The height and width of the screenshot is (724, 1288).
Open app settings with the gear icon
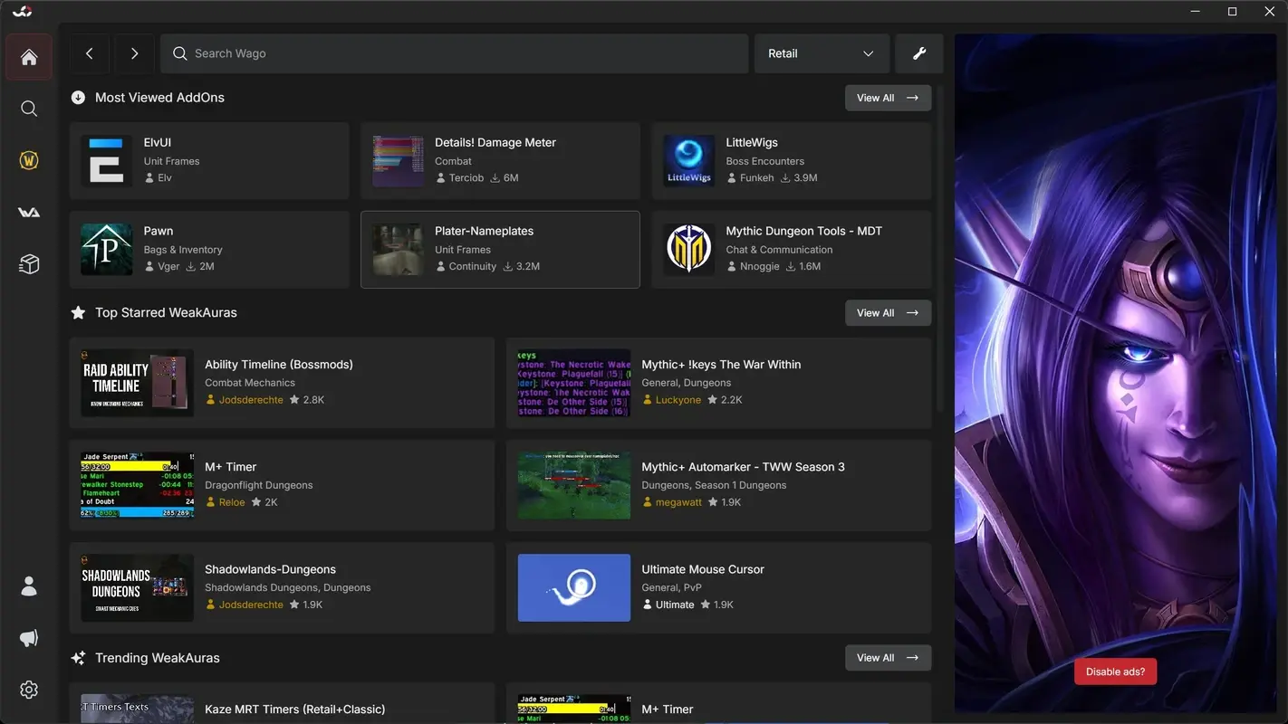click(28, 689)
